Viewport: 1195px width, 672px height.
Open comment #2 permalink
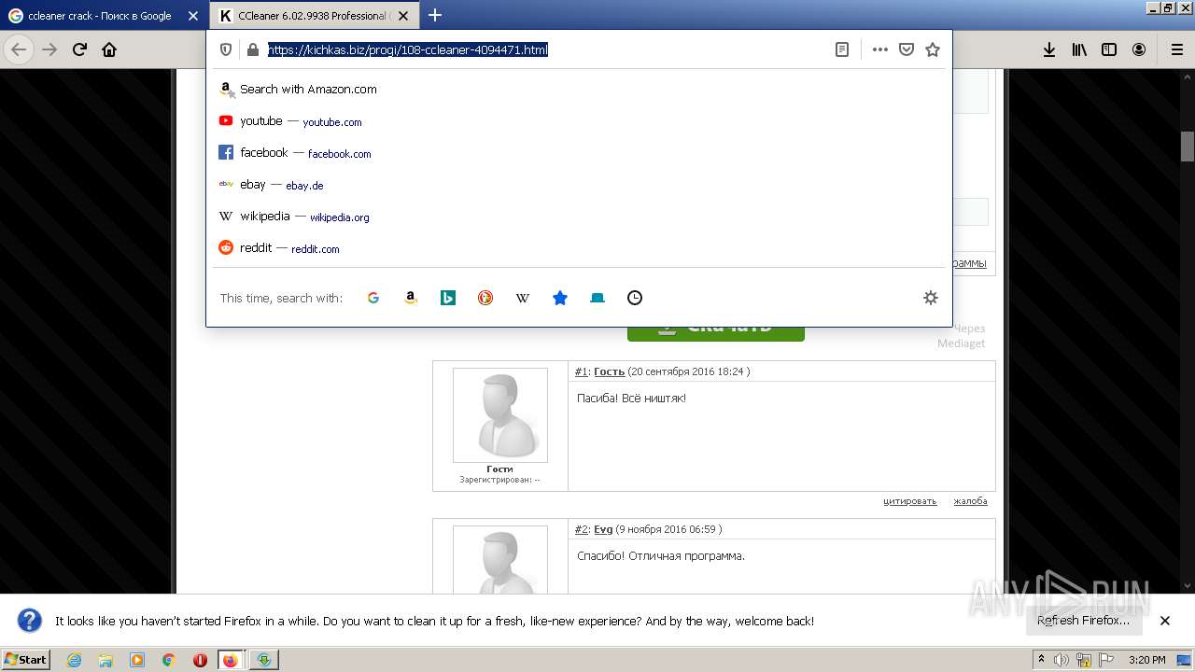pyautogui.click(x=581, y=529)
